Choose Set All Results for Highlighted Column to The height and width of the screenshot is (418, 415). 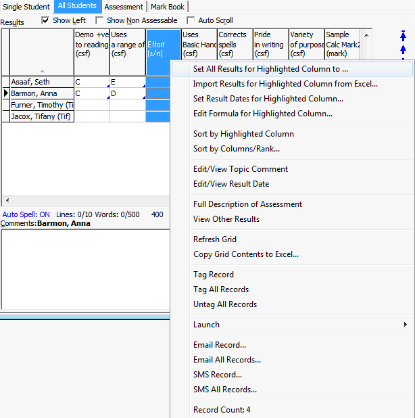(292, 69)
